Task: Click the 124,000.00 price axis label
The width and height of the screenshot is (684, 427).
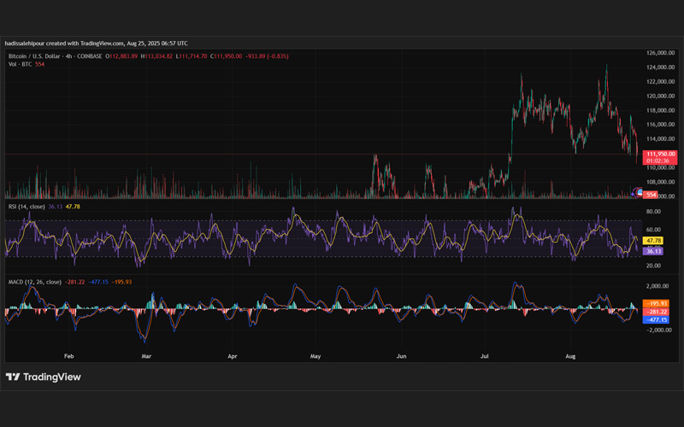Action: point(660,67)
